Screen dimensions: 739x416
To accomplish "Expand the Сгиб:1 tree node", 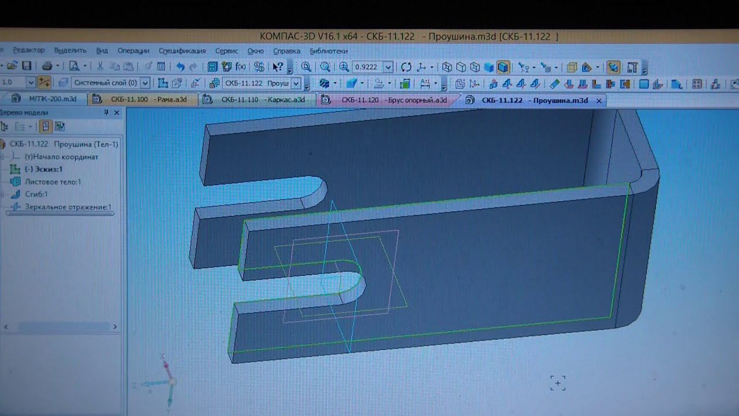I will pyautogui.click(x=2, y=195).
